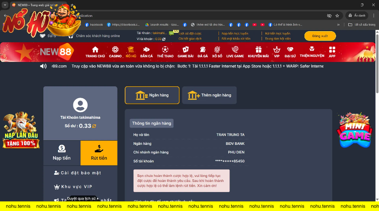Open the Đại Sứ handshake icon
Screen dimensions: 379x211
click(x=290, y=50)
